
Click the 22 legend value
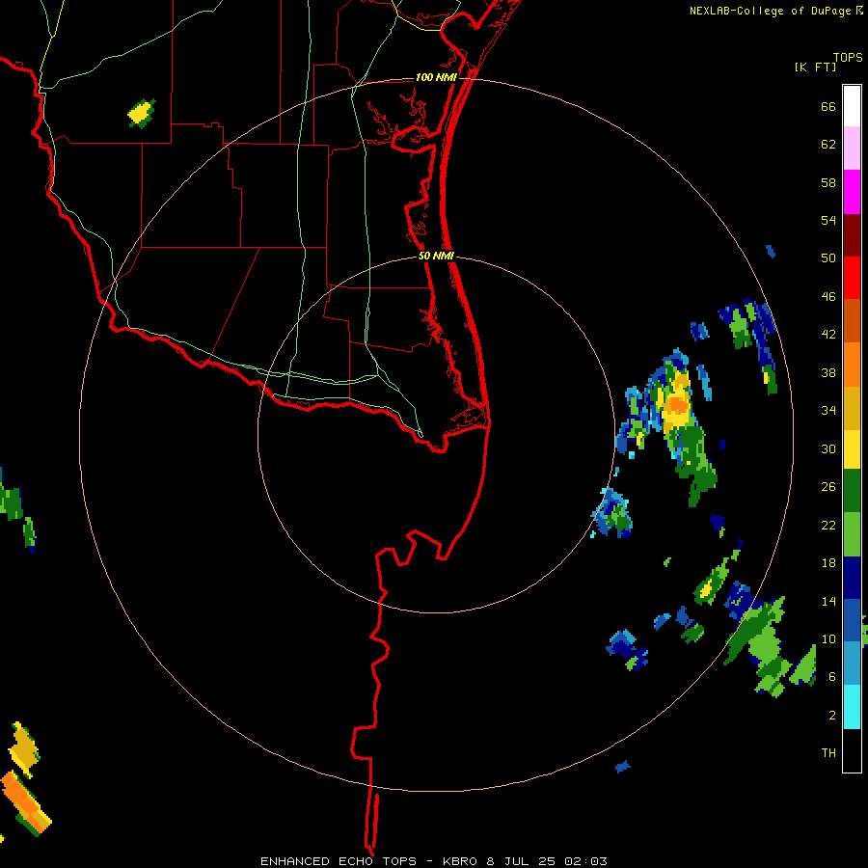click(x=828, y=526)
